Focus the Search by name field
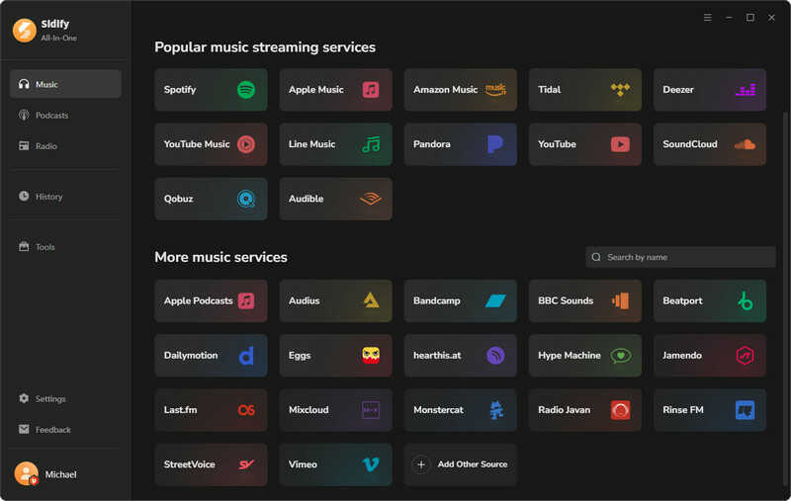The image size is (791, 501). [680, 257]
